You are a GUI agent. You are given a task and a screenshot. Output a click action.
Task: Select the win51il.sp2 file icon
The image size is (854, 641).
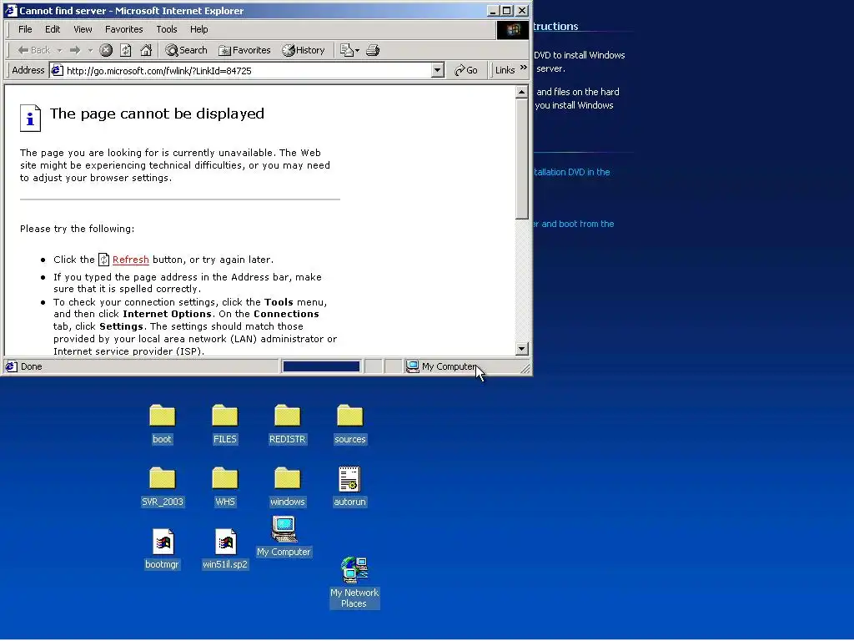[225, 549]
